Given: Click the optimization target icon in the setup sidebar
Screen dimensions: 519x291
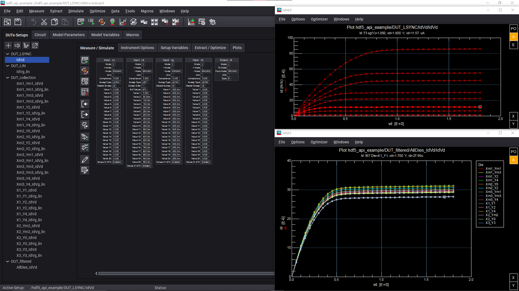Looking at the screenshot, I should pos(85,71).
